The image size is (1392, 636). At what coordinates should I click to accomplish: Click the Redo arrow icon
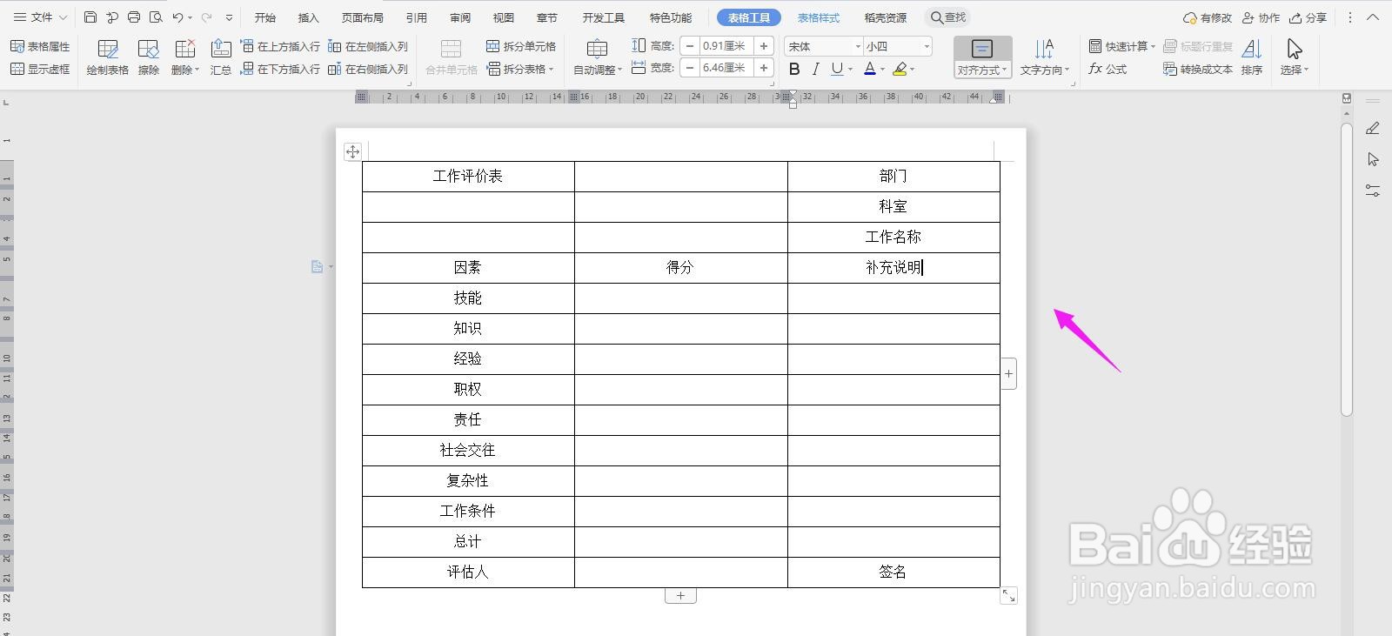(206, 17)
